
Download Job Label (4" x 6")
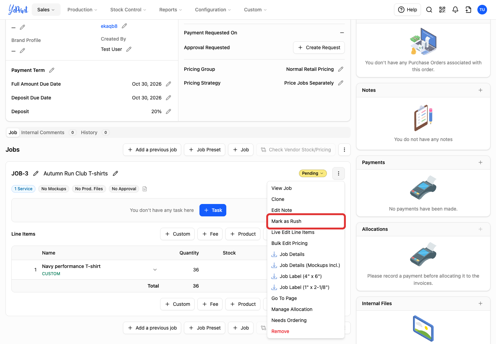[306, 276]
